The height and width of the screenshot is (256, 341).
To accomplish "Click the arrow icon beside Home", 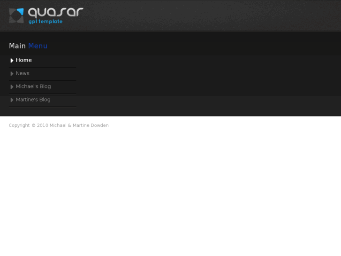I will 12,60.
